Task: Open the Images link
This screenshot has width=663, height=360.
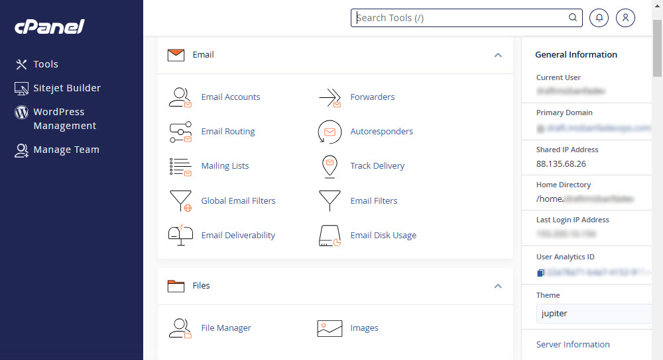Action: point(364,328)
